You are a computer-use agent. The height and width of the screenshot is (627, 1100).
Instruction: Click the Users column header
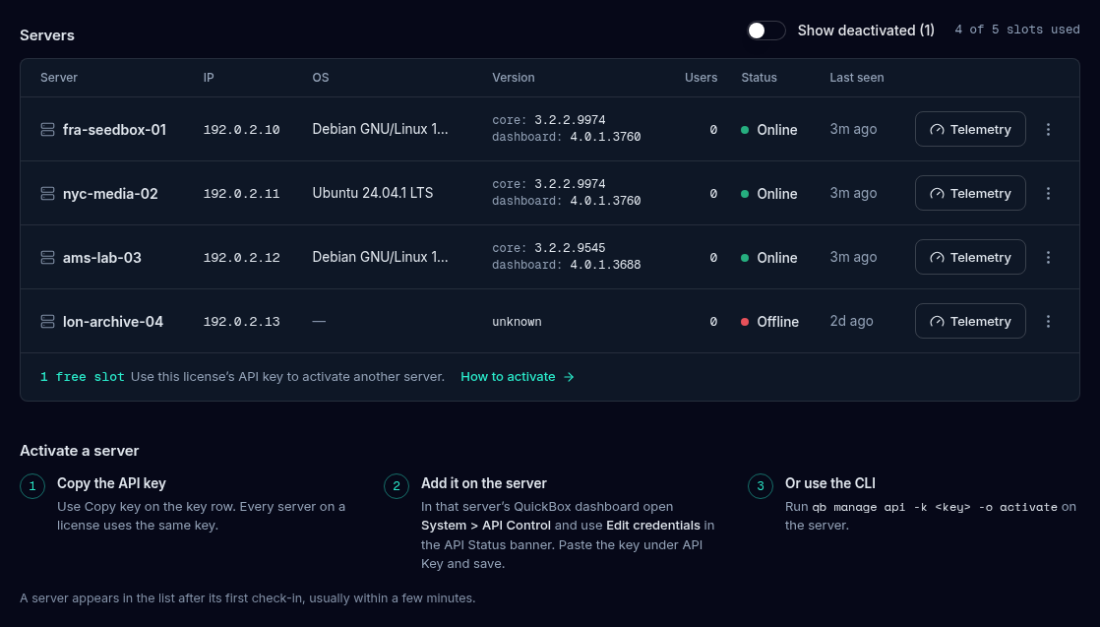[701, 77]
